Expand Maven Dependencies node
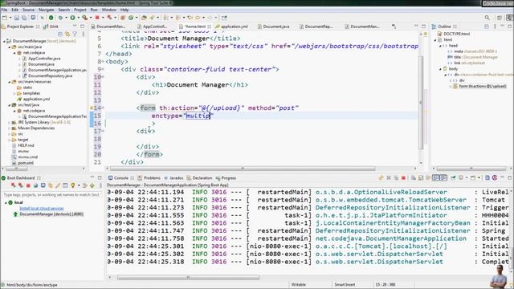Viewport: 514px width, 289px height. (x=10, y=128)
